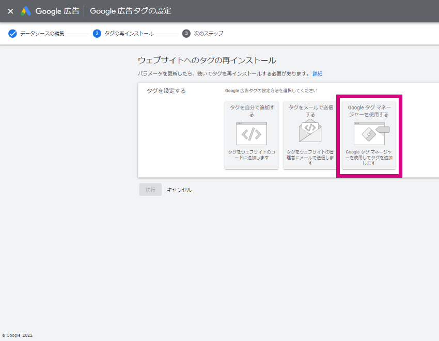Click the 続行 button
The image size is (439, 341).
(x=150, y=190)
